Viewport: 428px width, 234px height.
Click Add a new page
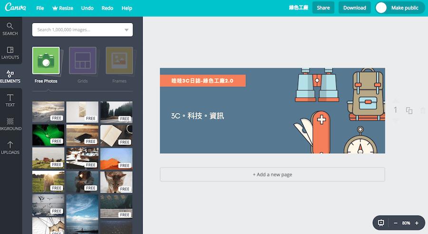click(272, 174)
